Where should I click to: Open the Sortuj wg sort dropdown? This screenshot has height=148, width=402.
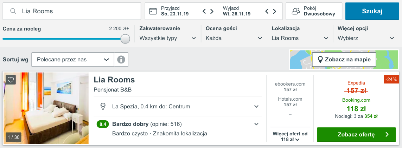click(73, 60)
